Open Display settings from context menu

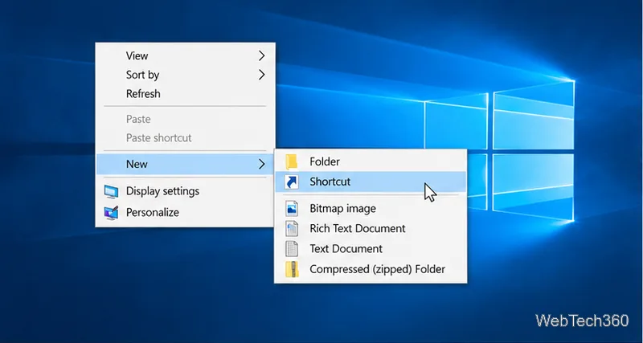pos(185,191)
